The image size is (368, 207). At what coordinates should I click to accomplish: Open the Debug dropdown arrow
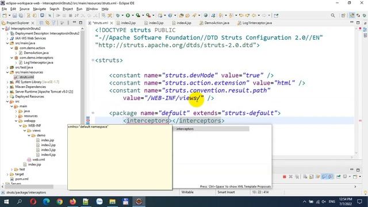tap(122, 16)
